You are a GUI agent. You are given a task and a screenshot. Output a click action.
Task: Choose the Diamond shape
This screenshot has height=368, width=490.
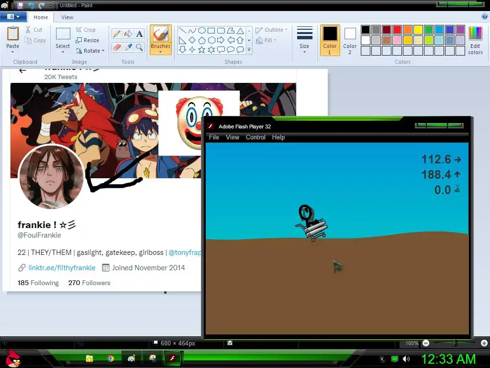coord(192,40)
